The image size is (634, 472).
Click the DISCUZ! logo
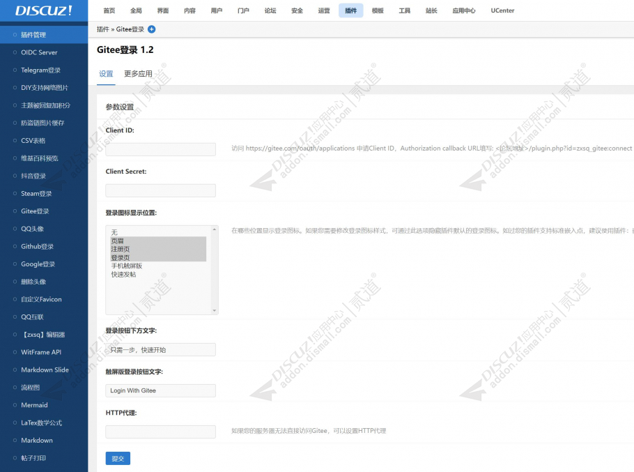[x=44, y=10]
